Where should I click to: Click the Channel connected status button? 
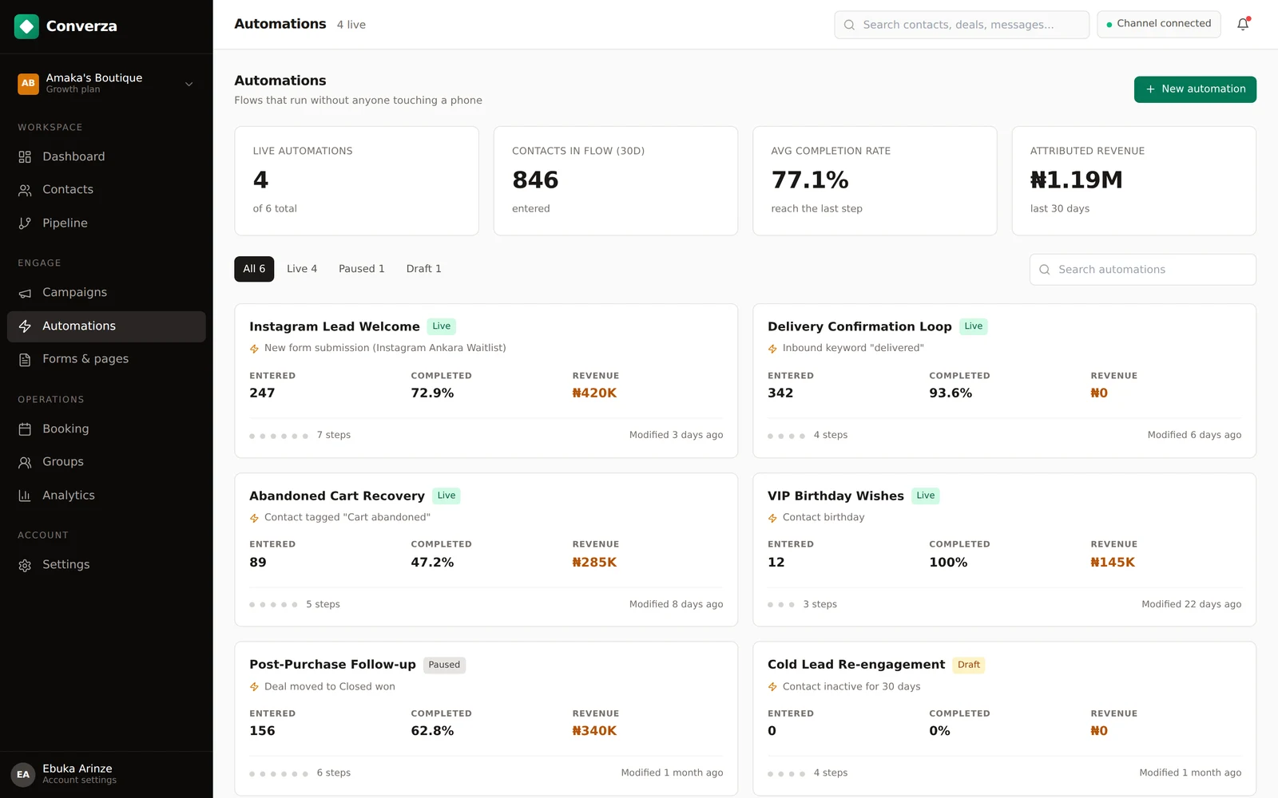pyautogui.click(x=1159, y=24)
